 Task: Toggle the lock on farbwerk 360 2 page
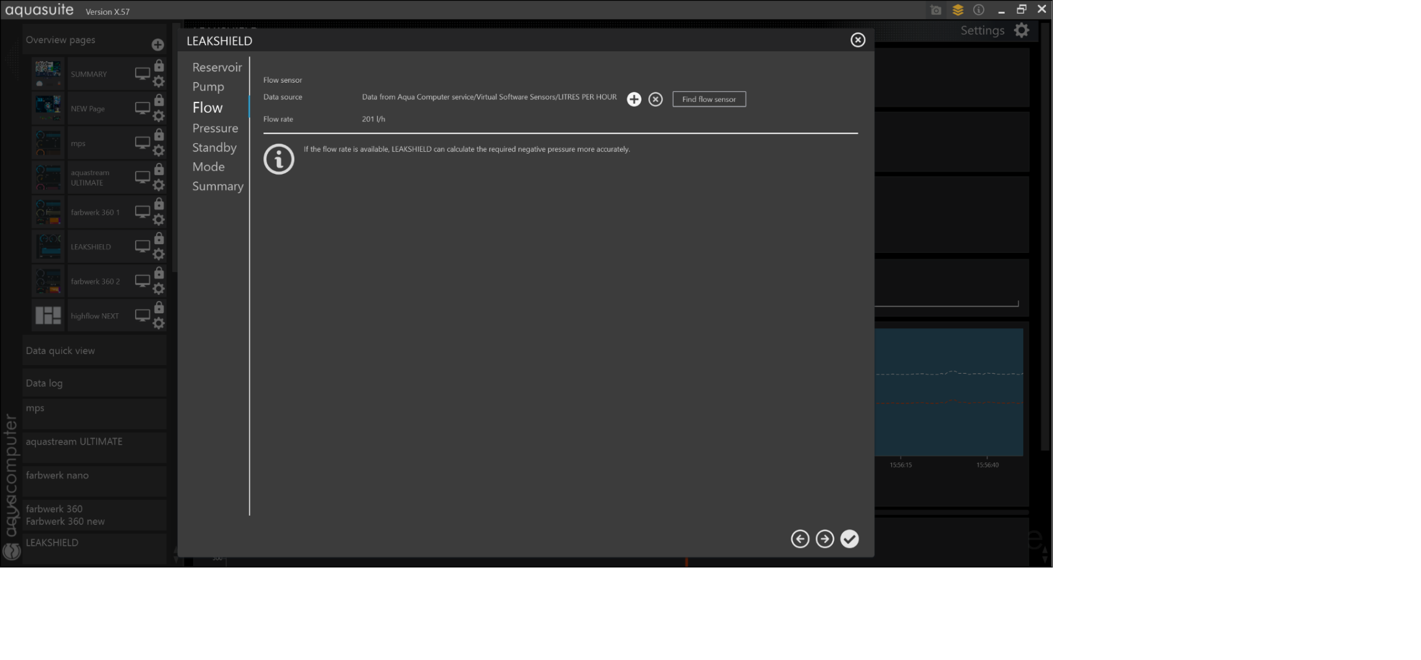click(x=159, y=273)
